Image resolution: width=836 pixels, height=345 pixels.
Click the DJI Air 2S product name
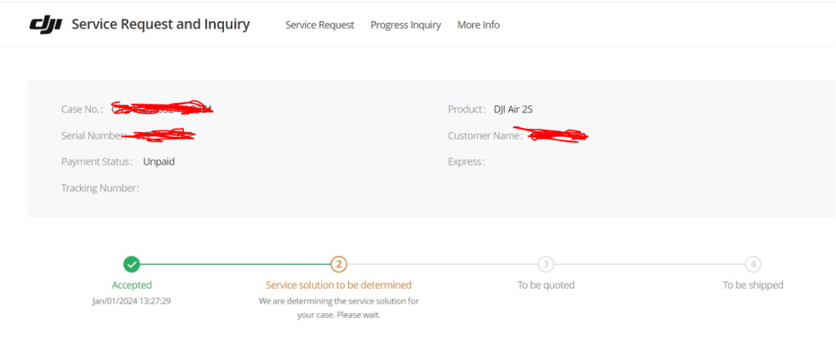(x=513, y=109)
